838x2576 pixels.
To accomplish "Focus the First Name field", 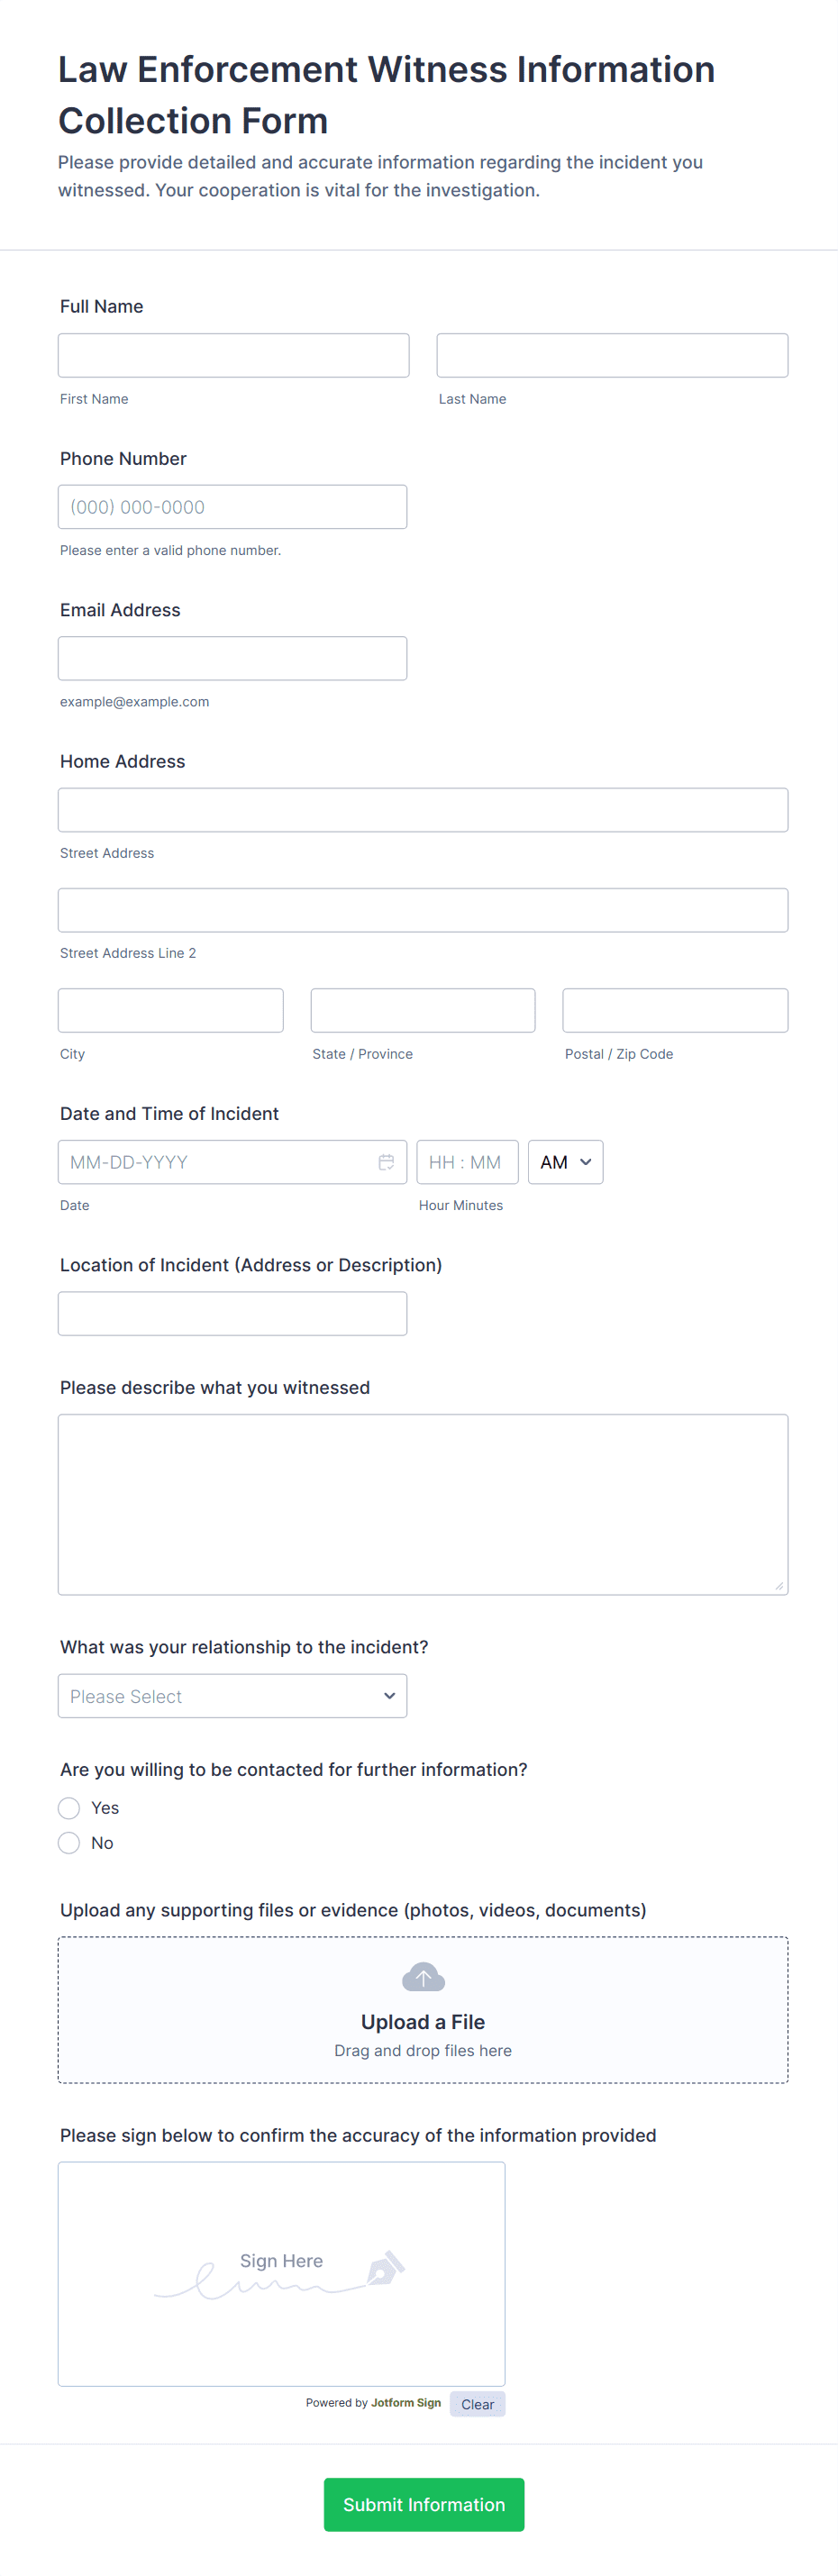I will coord(233,356).
